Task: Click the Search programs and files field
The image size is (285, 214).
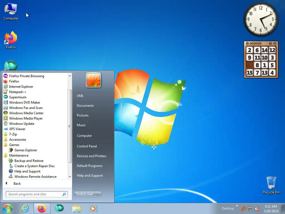Action: 36,194
